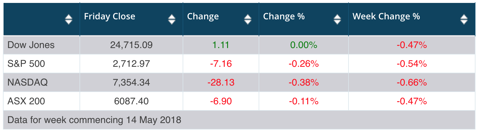Click the Friday Close column header text
The height and width of the screenshot is (133, 479).
110,16
